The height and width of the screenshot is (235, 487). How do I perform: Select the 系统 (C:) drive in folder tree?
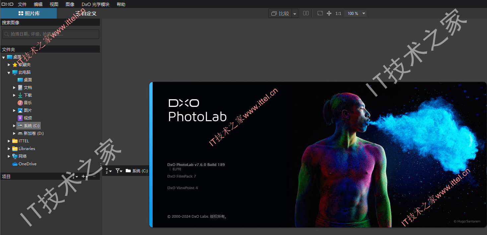pyautogui.click(x=29, y=126)
